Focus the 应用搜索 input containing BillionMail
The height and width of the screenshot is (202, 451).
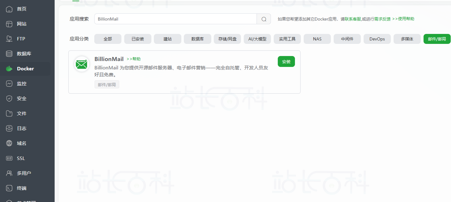coord(175,19)
